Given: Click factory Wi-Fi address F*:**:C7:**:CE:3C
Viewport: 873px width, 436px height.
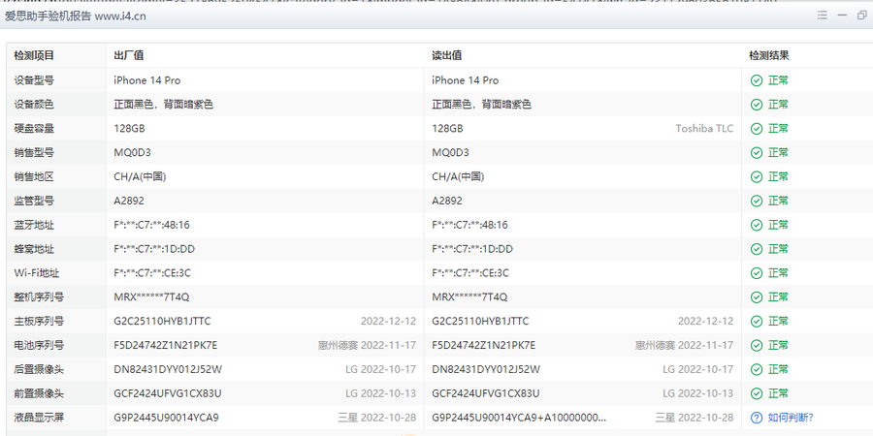Looking at the screenshot, I should [152, 272].
